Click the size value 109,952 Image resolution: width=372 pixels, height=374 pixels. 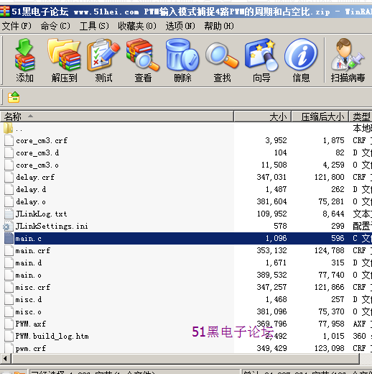point(272,214)
